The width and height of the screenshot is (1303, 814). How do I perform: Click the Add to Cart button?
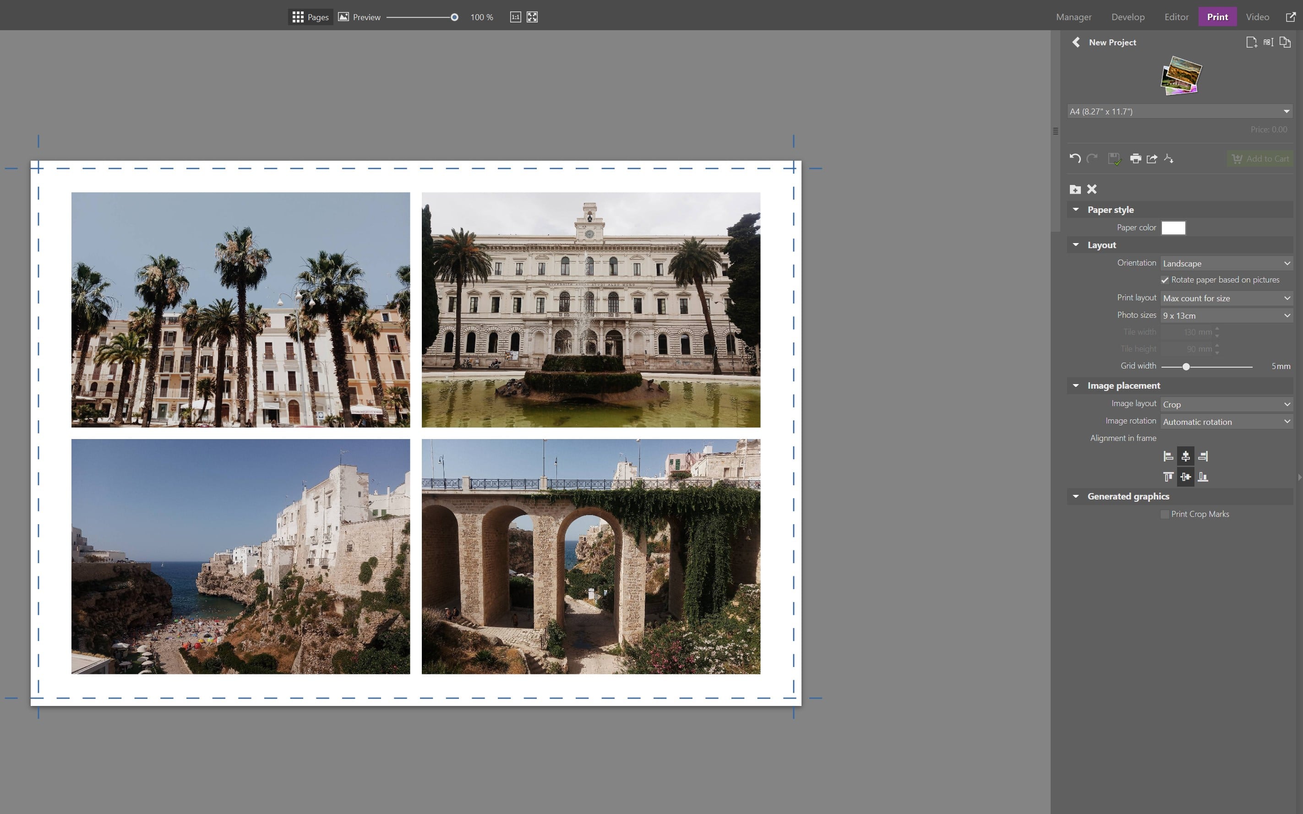[x=1260, y=158]
